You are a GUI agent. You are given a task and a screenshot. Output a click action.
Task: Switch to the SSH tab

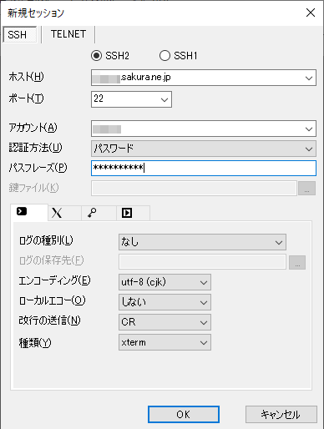(20, 34)
